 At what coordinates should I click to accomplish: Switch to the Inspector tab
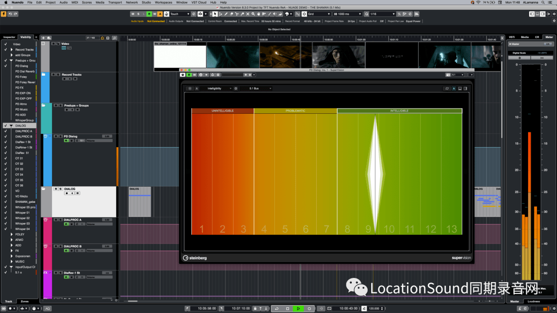point(9,37)
